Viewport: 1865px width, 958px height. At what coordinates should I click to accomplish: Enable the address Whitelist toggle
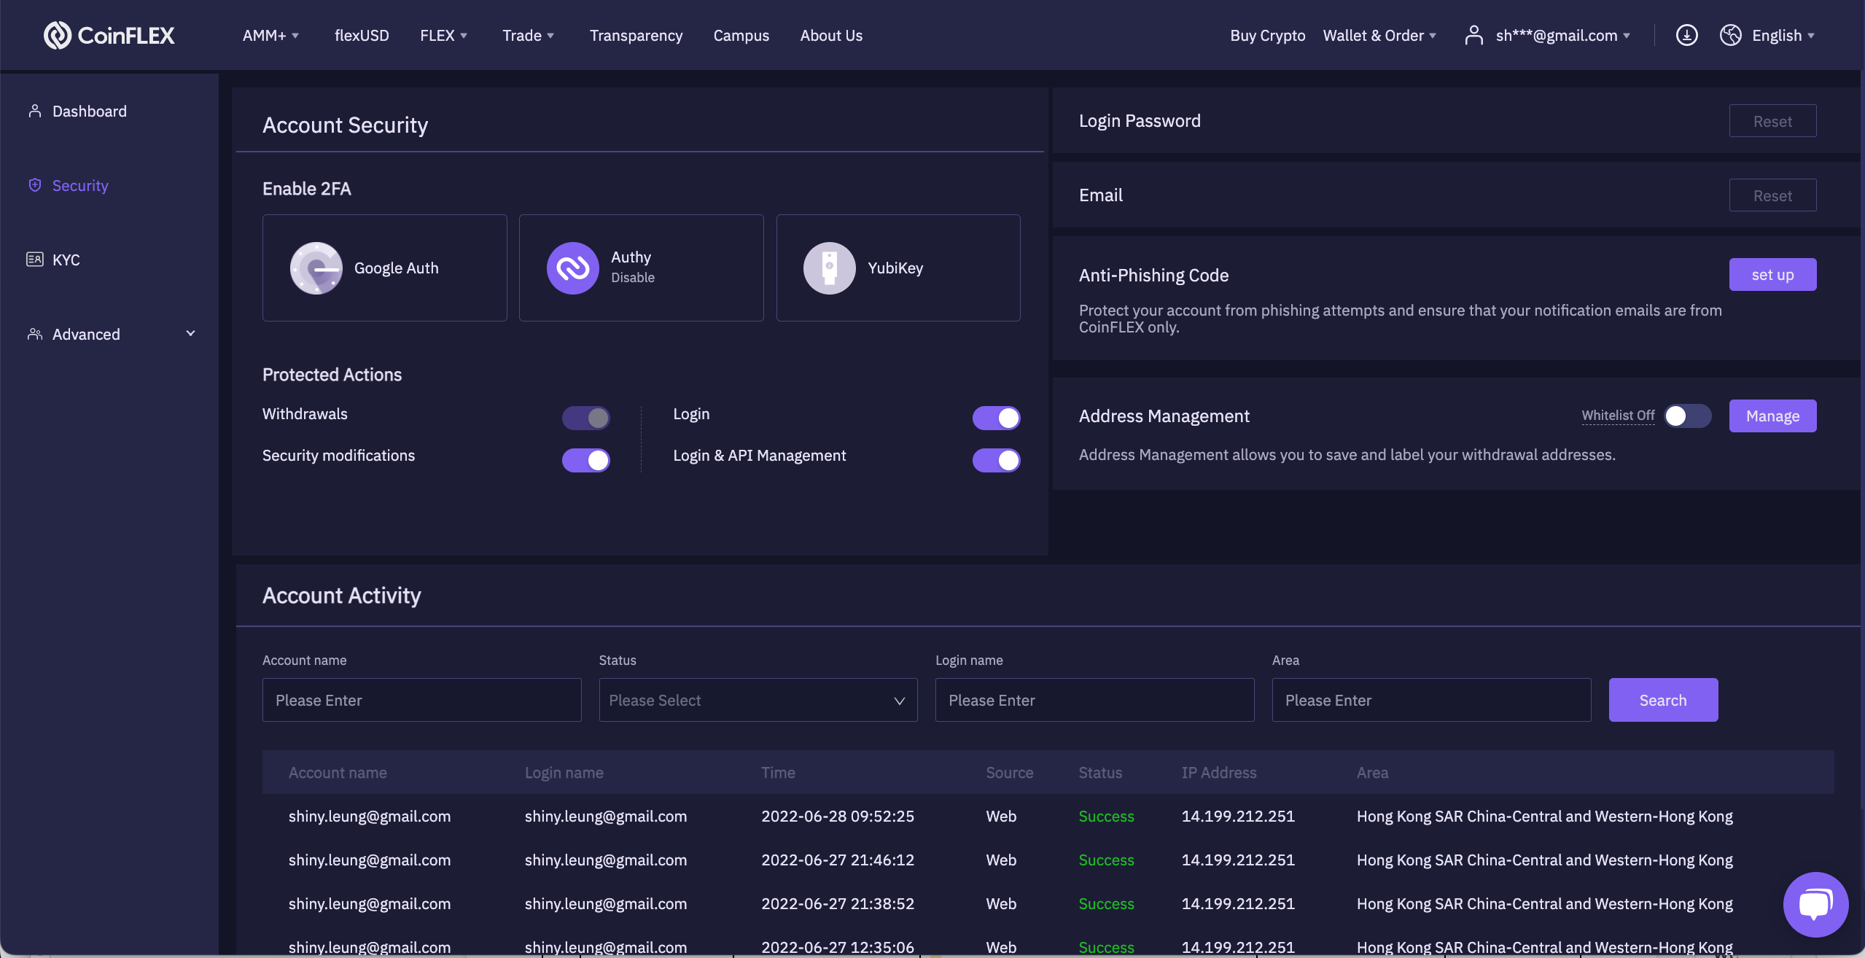click(x=1687, y=416)
